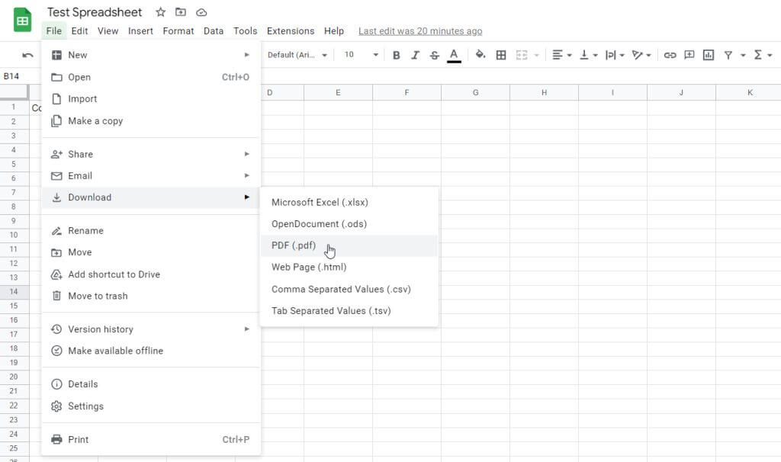Click the merge cells icon

pos(522,55)
